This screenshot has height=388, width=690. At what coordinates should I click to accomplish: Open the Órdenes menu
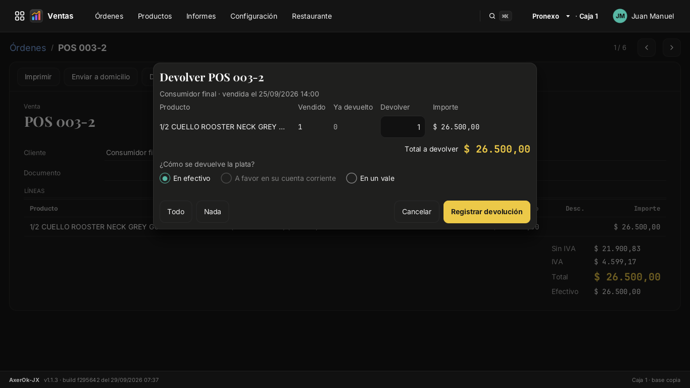click(109, 16)
